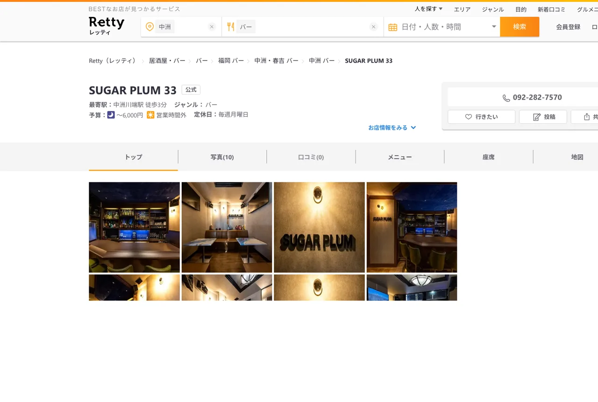The image size is (598, 402).
Task: Go to Retty（レッティ） breadcrumb
Action: point(114,61)
